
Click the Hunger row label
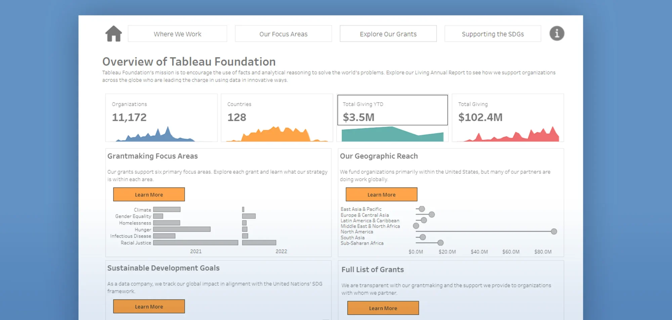[x=143, y=230]
